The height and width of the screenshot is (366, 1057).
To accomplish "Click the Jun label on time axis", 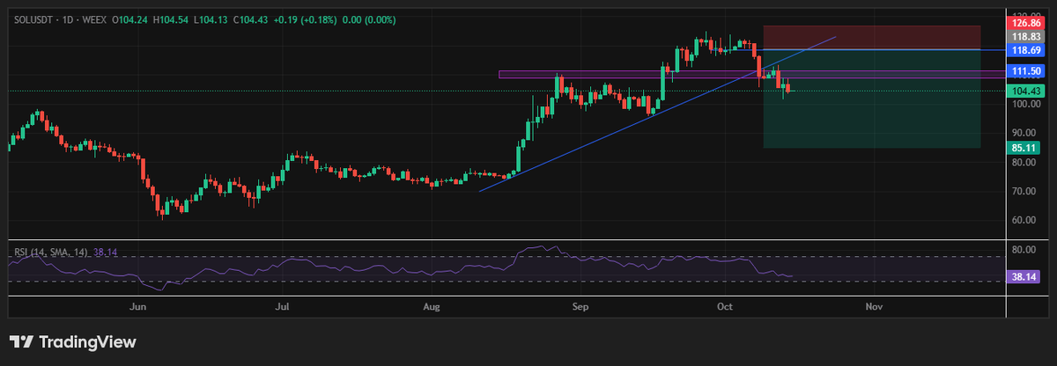I will pos(137,307).
